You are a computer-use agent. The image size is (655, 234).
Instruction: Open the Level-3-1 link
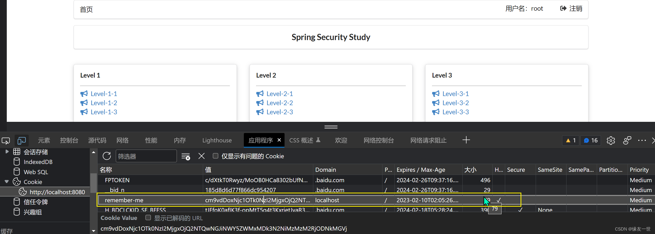pos(456,94)
